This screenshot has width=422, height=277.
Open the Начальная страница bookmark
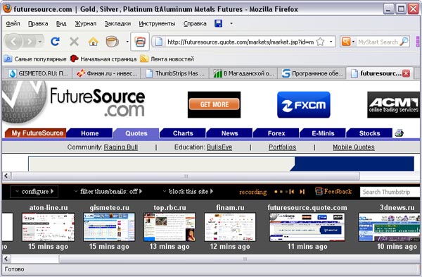pos(103,59)
